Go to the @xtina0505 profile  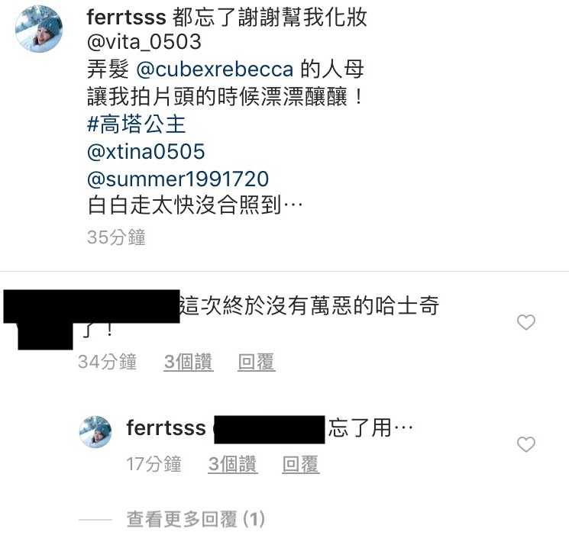[x=147, y=151]
